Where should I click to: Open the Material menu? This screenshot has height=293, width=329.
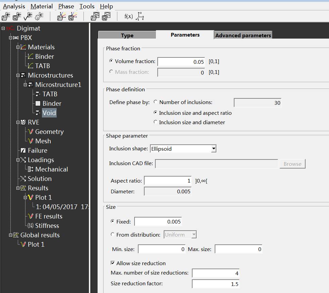(x=42, y=6)
